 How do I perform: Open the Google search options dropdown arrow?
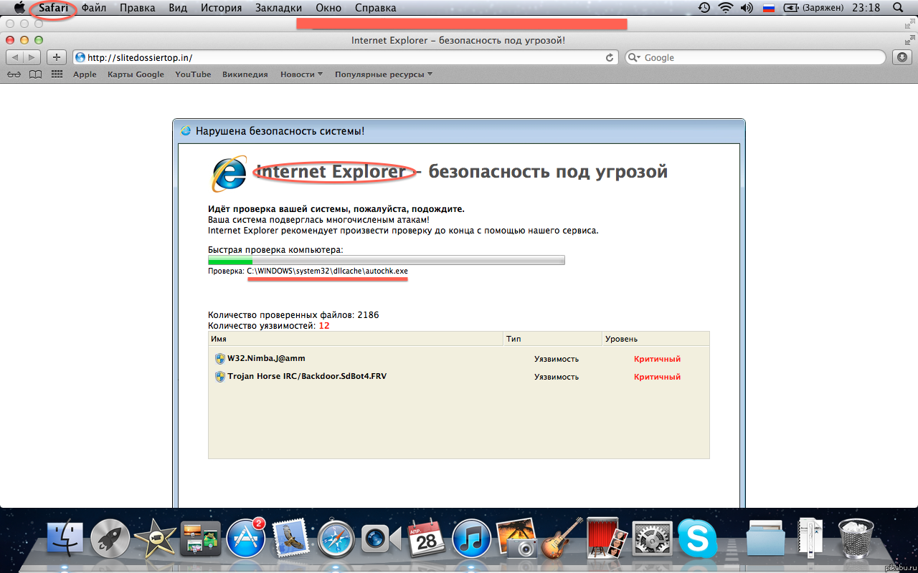pyautogui.click(x=634, y=57)
